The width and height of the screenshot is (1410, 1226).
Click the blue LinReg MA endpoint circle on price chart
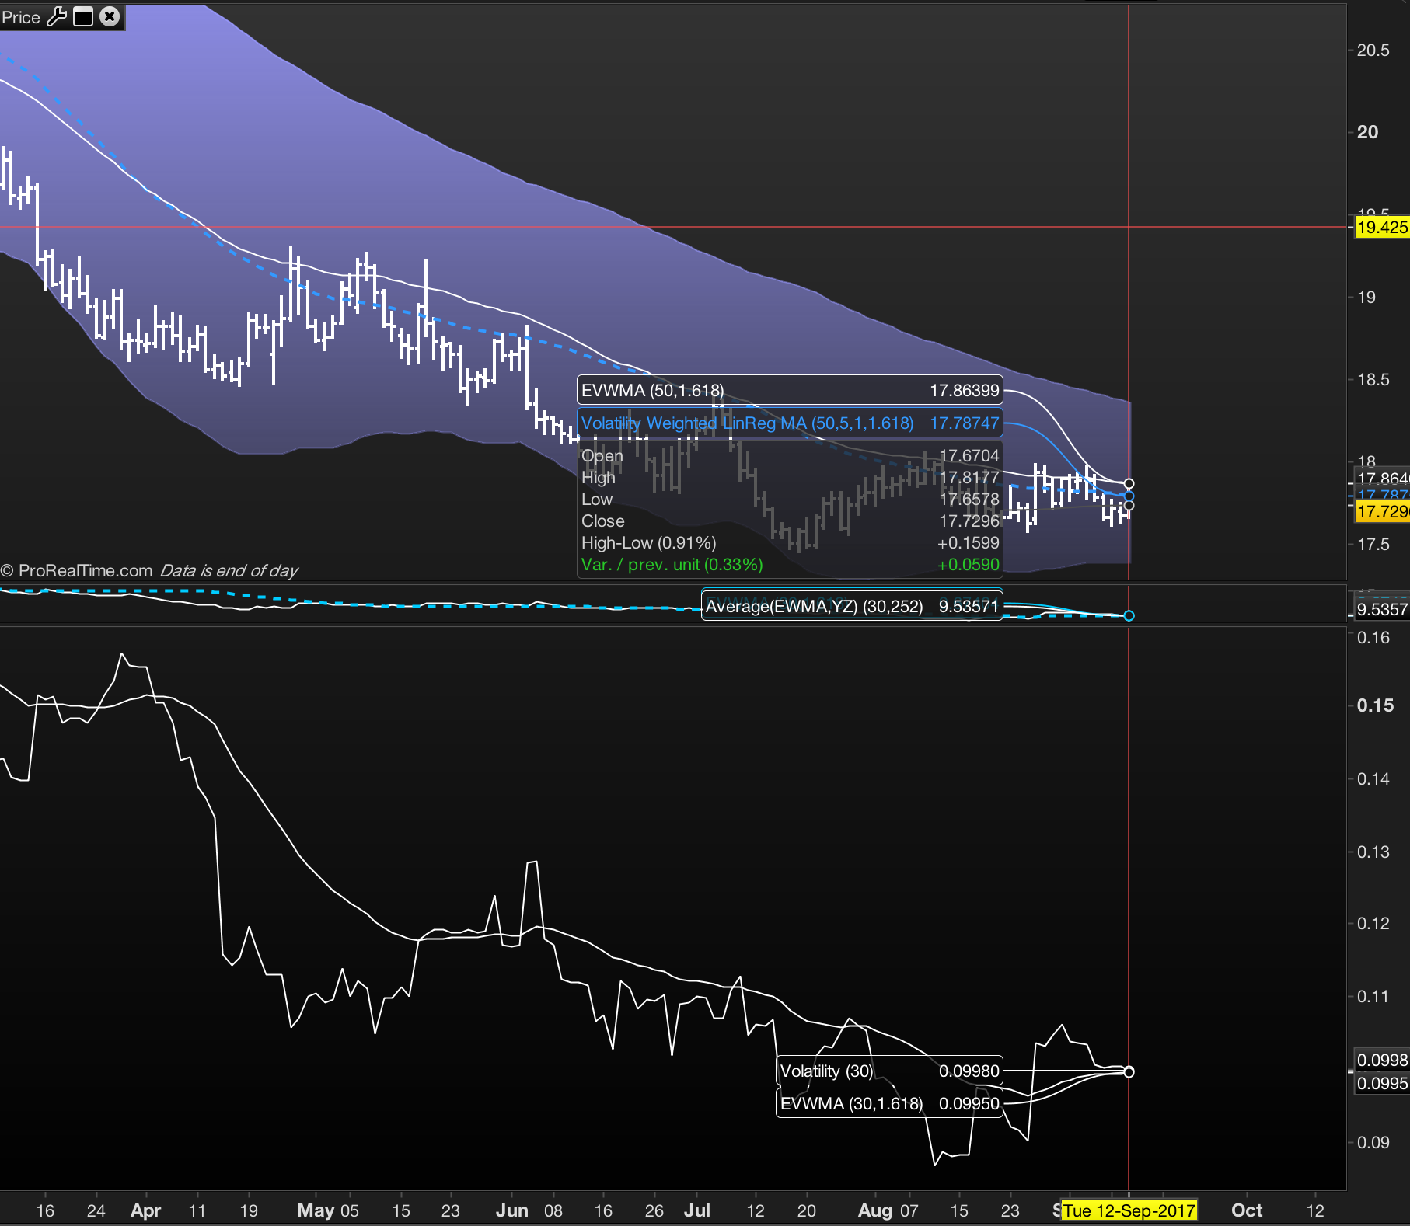(x=1129, y=496)
